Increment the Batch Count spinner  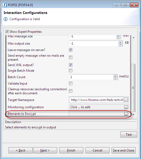115,76
